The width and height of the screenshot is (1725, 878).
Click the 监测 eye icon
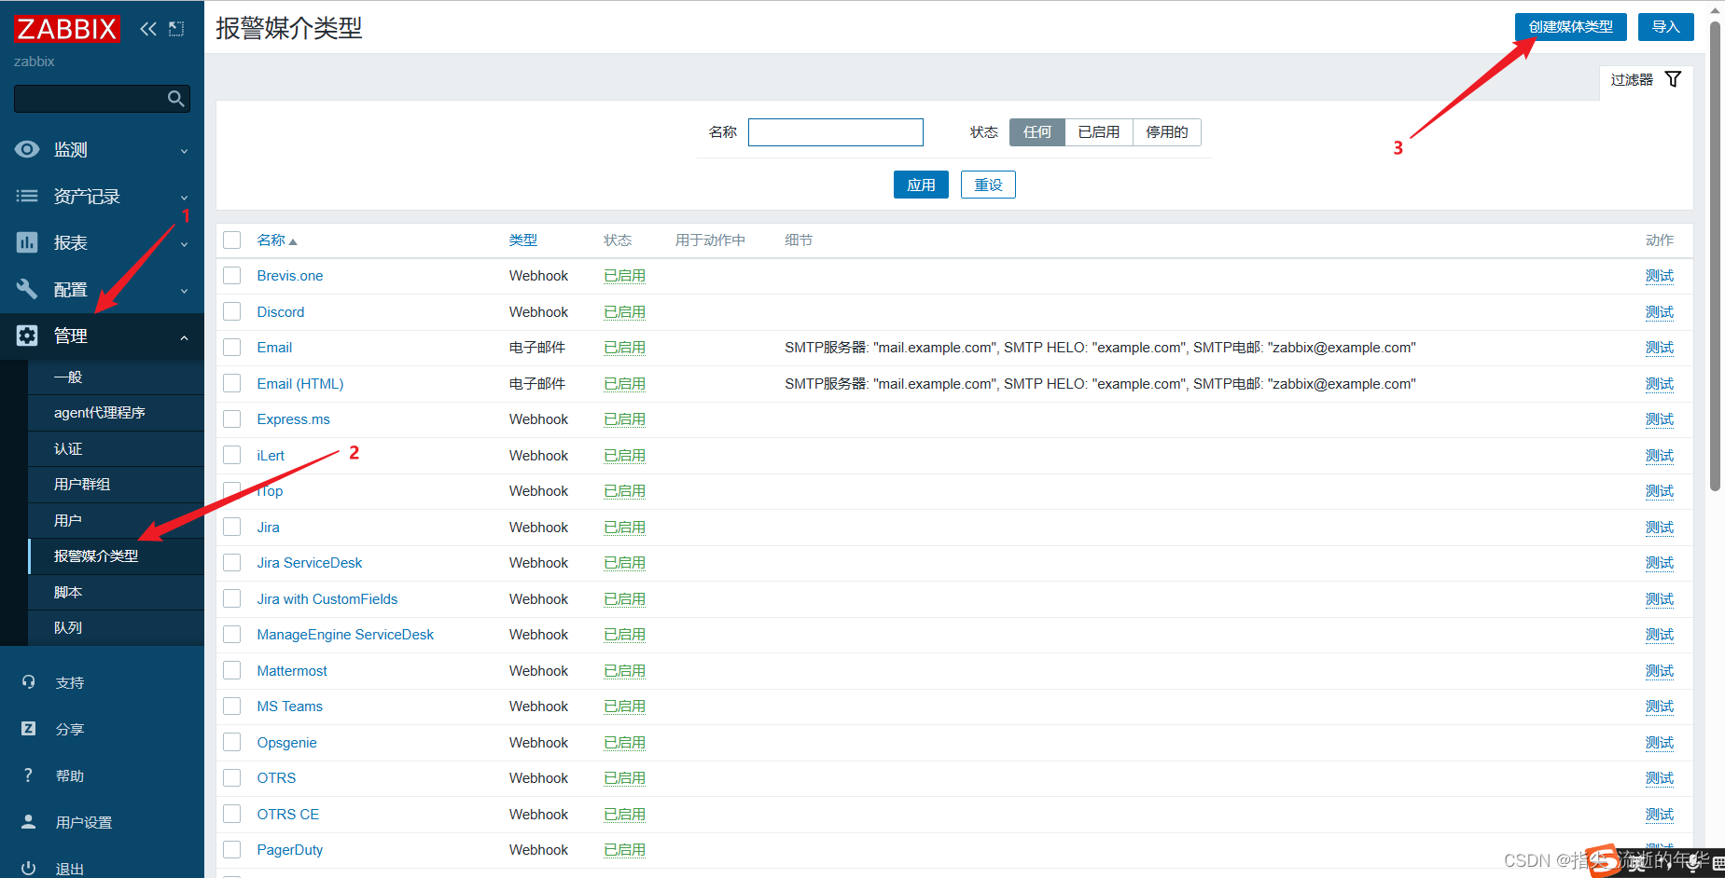[27, 149]
